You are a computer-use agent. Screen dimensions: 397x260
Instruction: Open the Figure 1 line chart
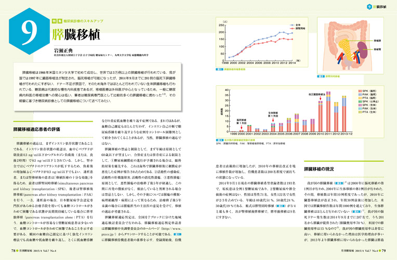click(262, 42)
